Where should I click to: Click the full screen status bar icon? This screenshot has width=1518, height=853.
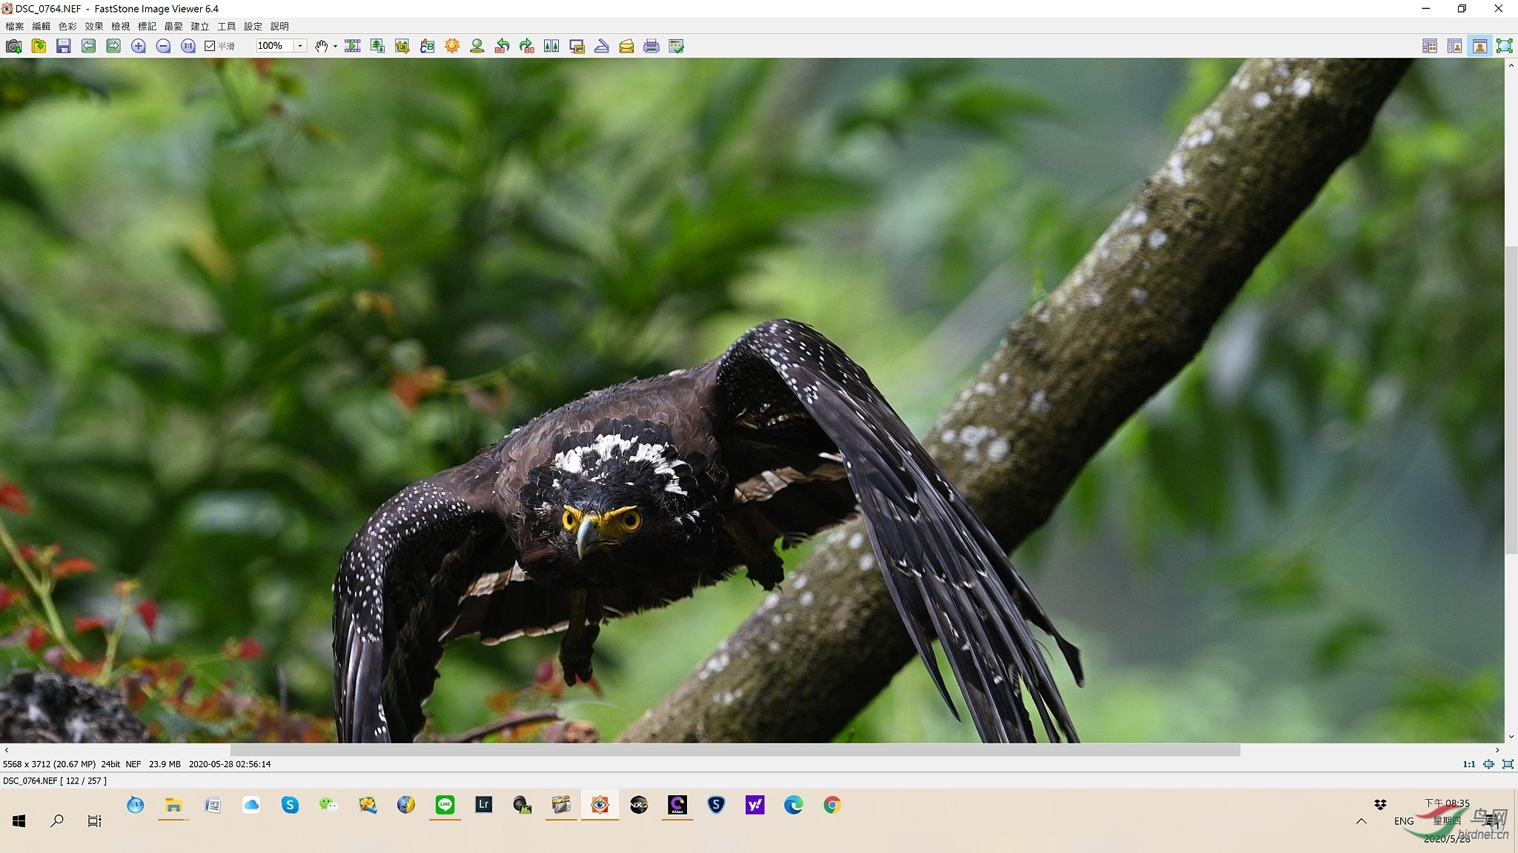(1508, 764)
